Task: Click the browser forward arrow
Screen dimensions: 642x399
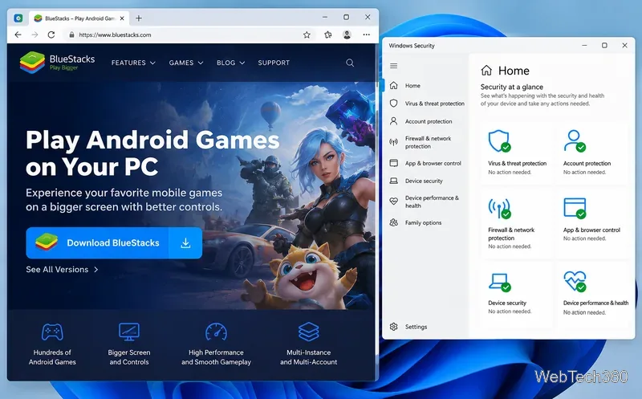Action: tap(35, 35)
